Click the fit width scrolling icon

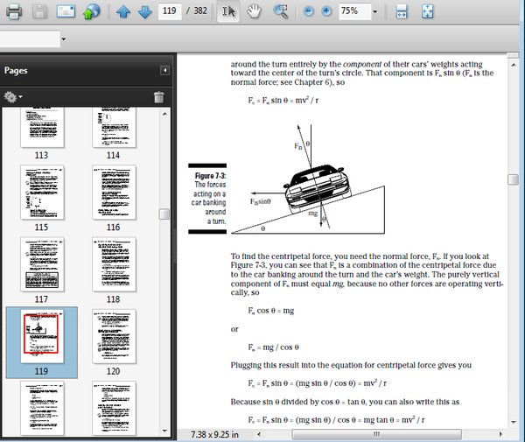pos(402,12)
